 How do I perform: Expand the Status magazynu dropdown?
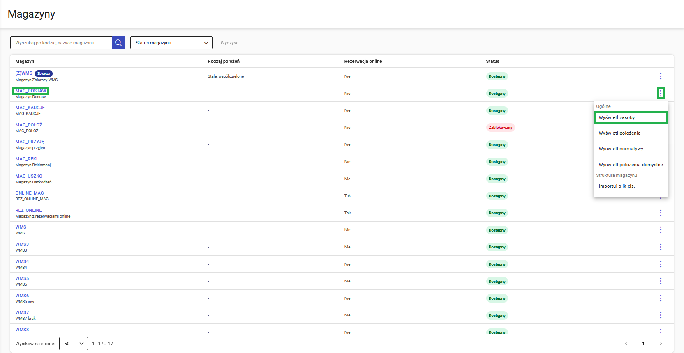[x=171, y=43]
